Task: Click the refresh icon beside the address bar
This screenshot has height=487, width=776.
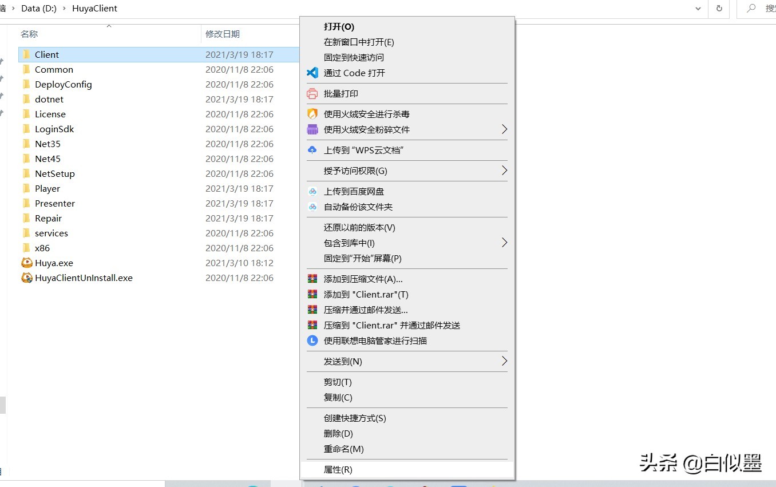Action: tap(718, 9)
